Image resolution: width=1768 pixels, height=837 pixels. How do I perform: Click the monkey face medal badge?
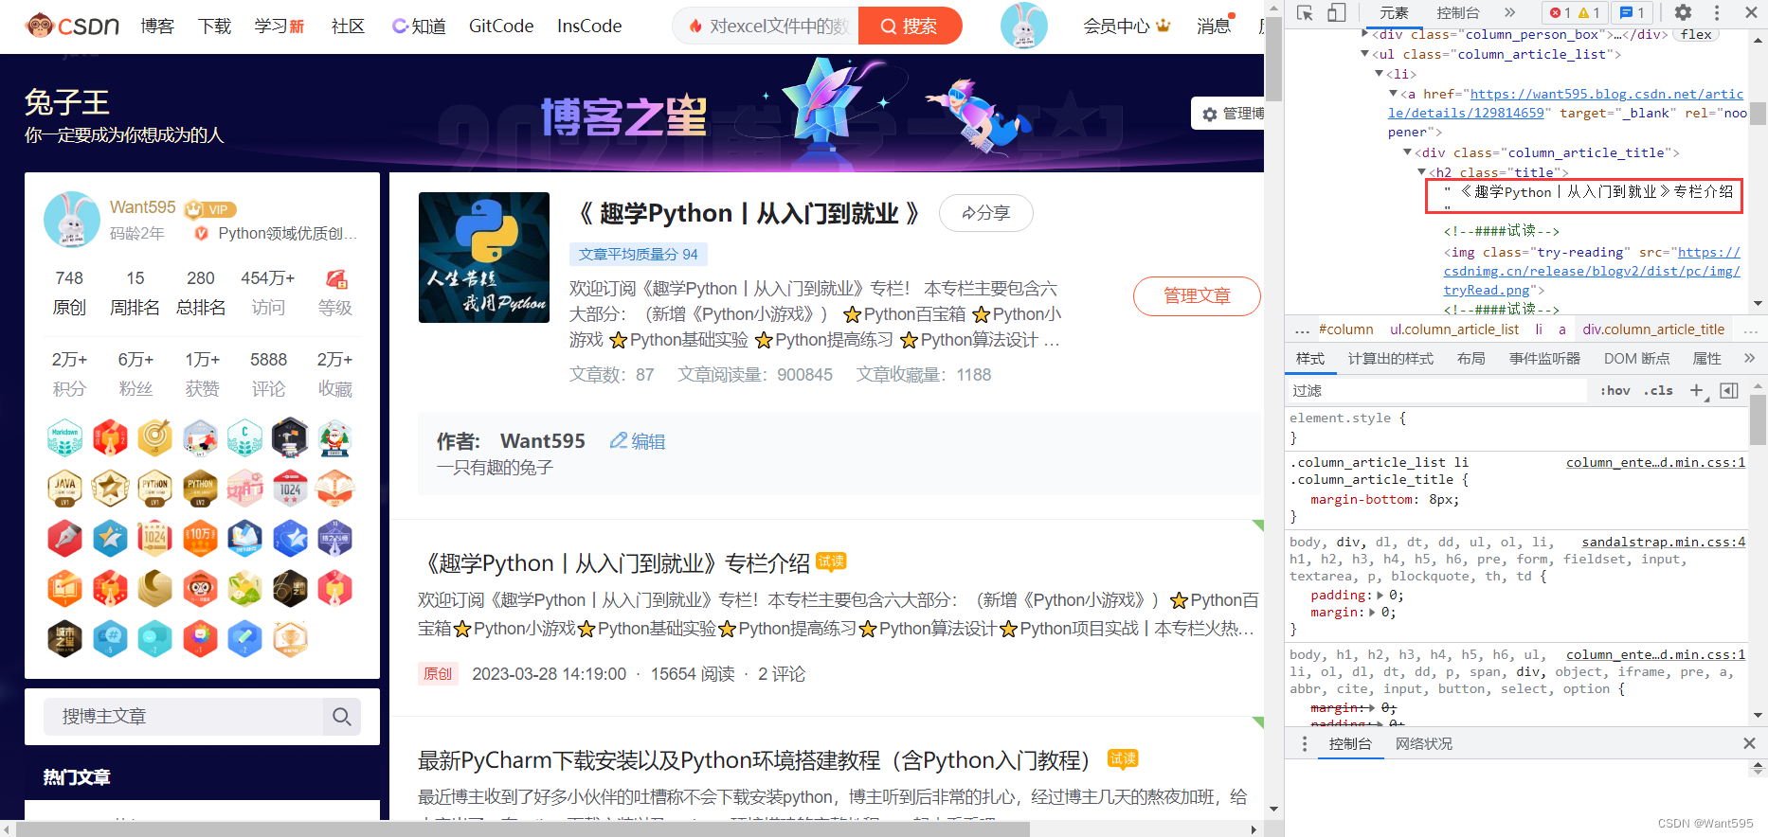click(200, 588)
